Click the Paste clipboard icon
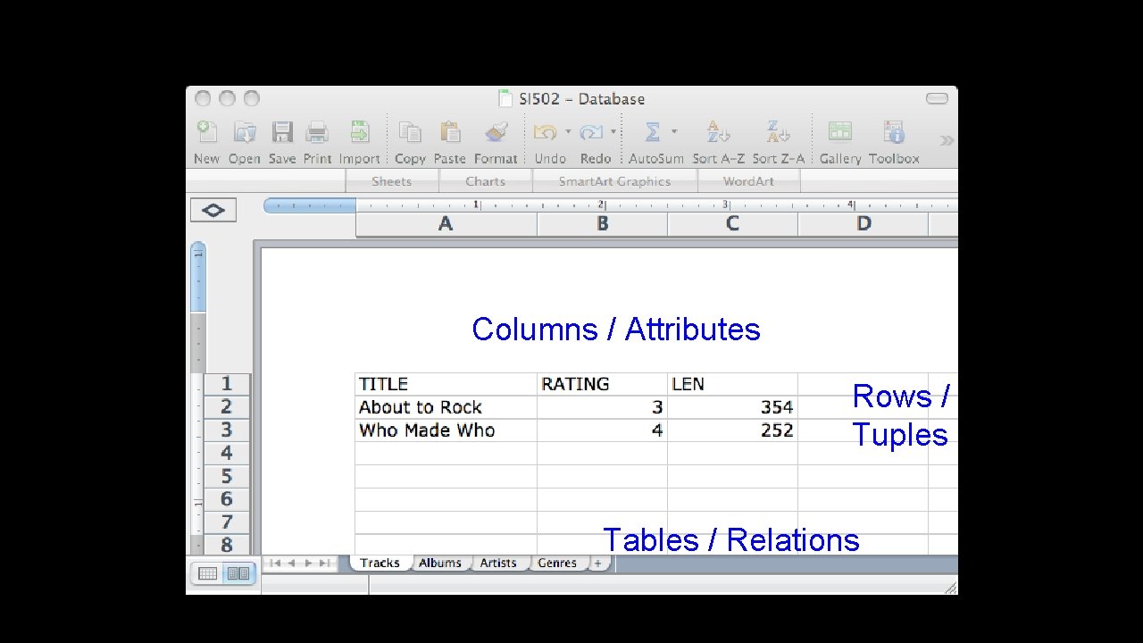 coord(450,132)
